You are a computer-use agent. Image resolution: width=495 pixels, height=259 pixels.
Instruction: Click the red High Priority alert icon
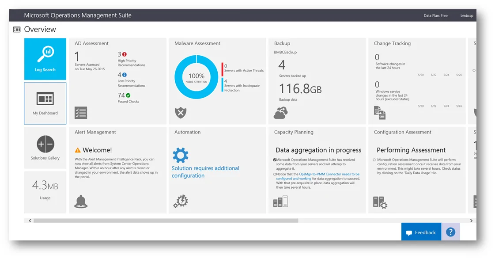coord(125,54)
